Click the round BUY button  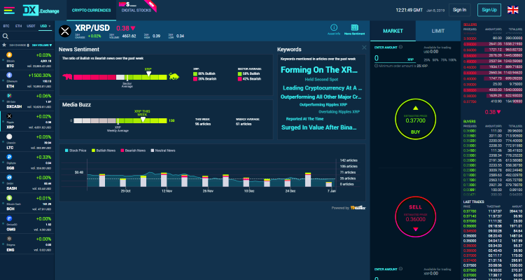416,120
